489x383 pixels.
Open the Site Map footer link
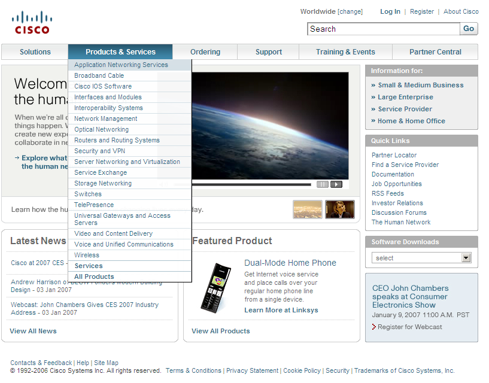click(106, 363)
